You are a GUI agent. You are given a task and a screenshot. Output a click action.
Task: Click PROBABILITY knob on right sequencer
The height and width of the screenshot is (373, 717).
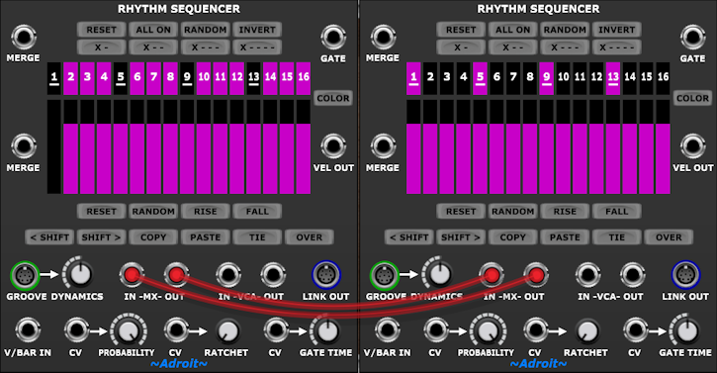[x=489, y=331]
